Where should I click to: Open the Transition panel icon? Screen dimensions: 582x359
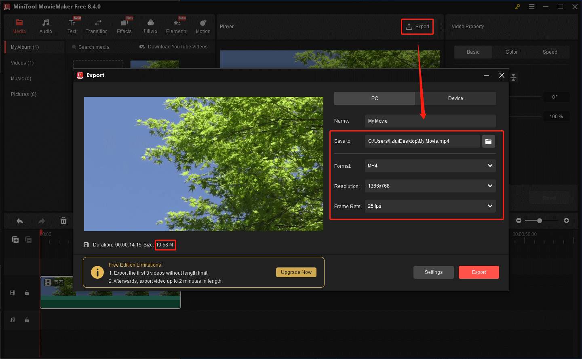pyautogui.click(x=97, y=23)
